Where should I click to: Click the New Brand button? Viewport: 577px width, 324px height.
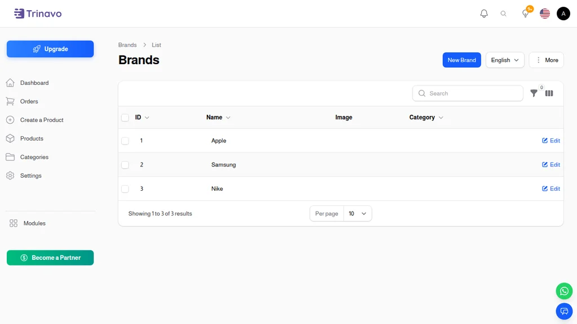[461, 60]
